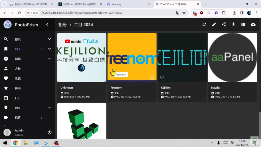
Task: Switch to list view icon
Action: [243, 24]
